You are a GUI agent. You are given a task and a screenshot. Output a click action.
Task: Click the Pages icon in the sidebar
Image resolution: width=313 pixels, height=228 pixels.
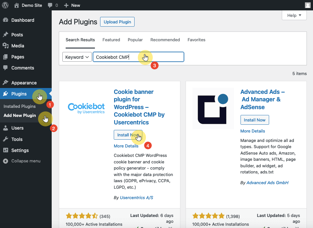[6, 57]
